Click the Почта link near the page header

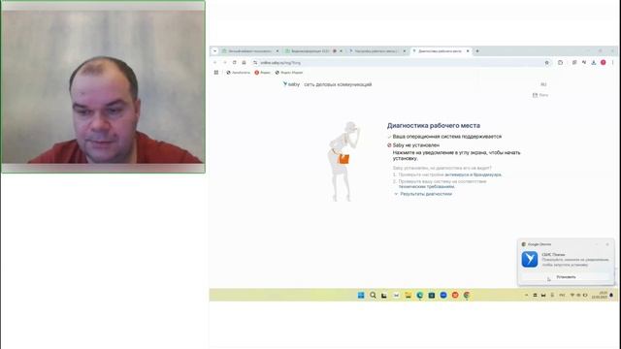[x=540, y=95]
